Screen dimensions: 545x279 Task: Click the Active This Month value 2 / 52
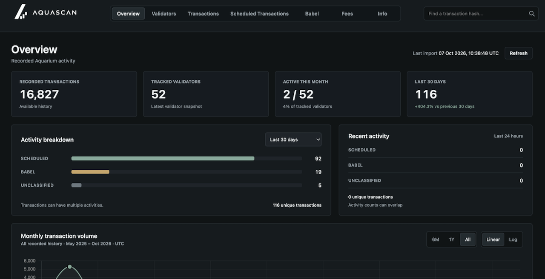click(298, 94)
